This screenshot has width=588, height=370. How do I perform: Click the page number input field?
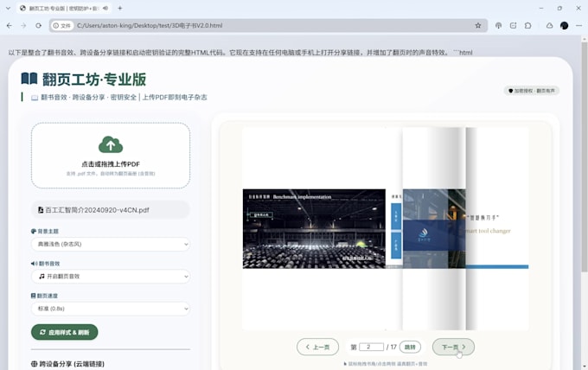[x=371, y=347]
